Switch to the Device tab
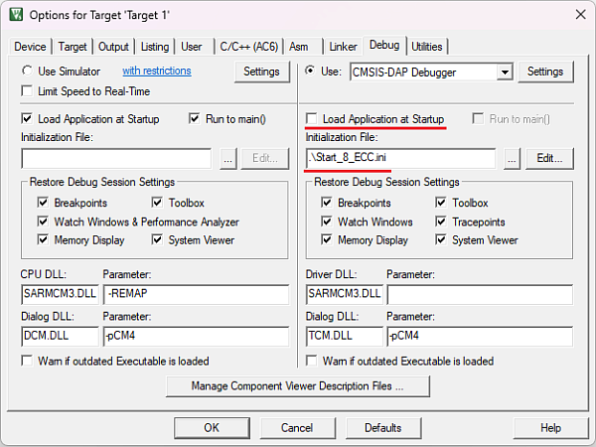The width and height of the screenshot is (596, 447). pyautogui.click(x=30, y=47)
